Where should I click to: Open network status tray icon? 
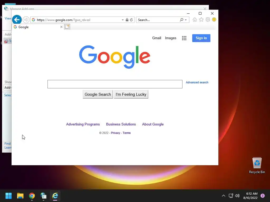click(231, 196)
